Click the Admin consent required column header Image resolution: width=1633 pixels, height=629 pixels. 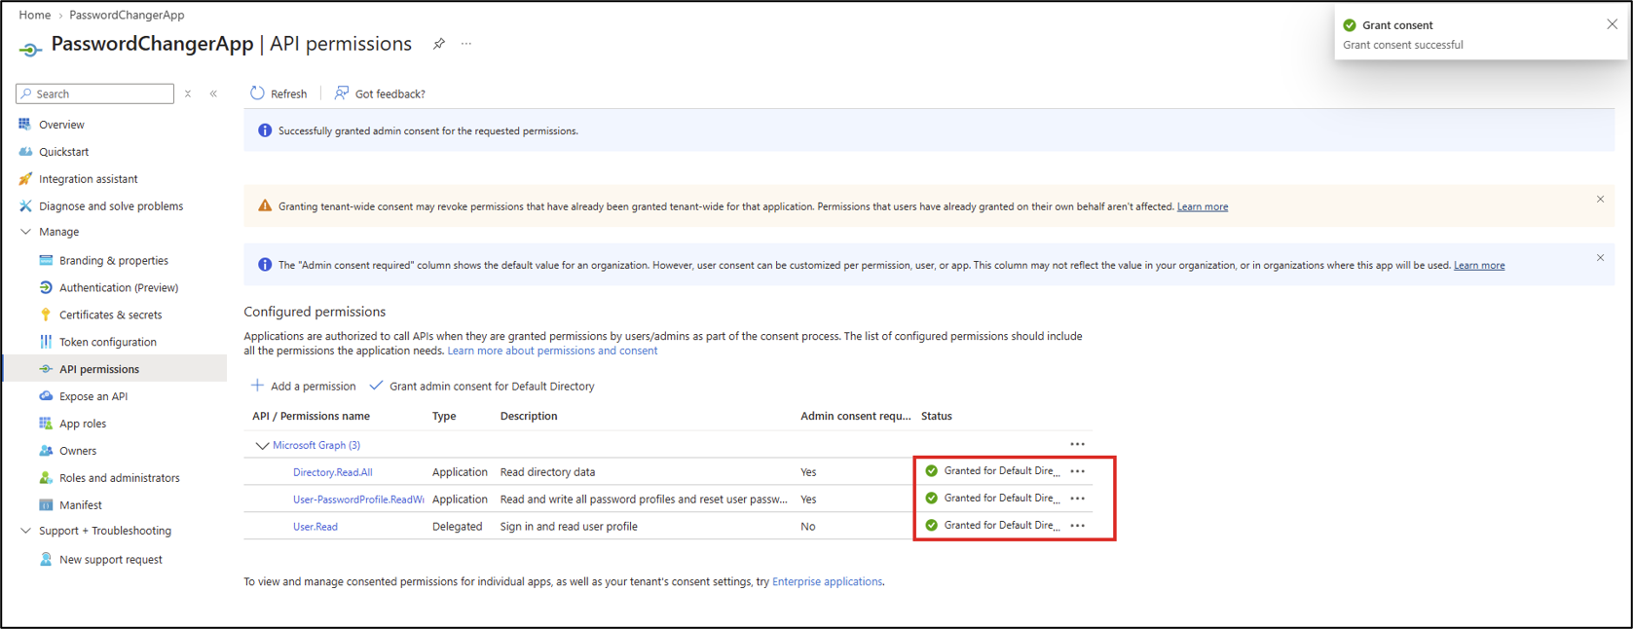point(856,416)
